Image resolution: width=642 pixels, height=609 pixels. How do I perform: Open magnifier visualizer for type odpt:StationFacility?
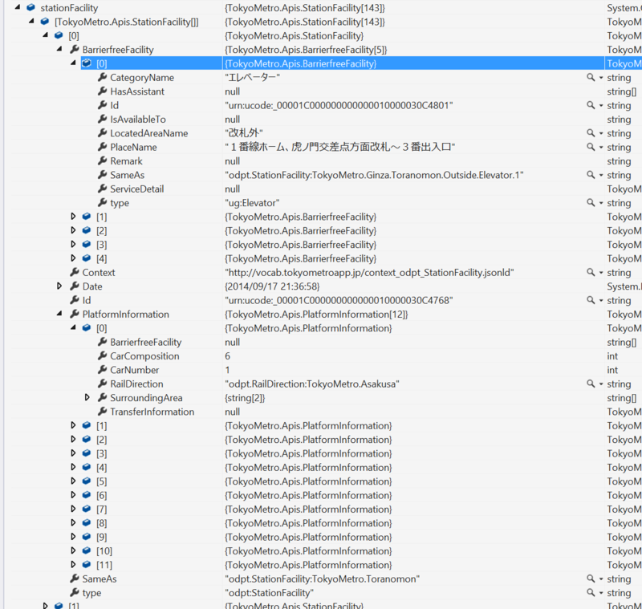click(591, 592)
